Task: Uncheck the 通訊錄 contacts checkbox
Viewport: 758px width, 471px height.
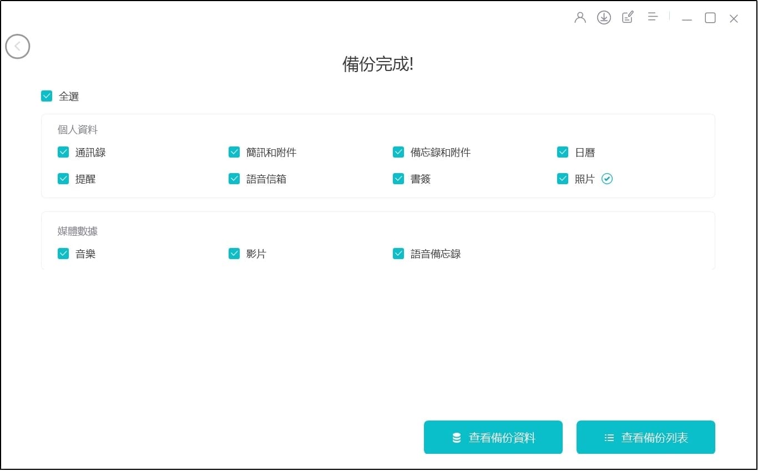Action: tap(63, 151)
